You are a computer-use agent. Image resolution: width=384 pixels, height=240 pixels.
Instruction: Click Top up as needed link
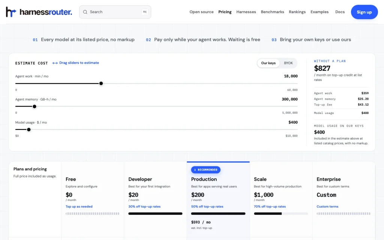[79, 207]
